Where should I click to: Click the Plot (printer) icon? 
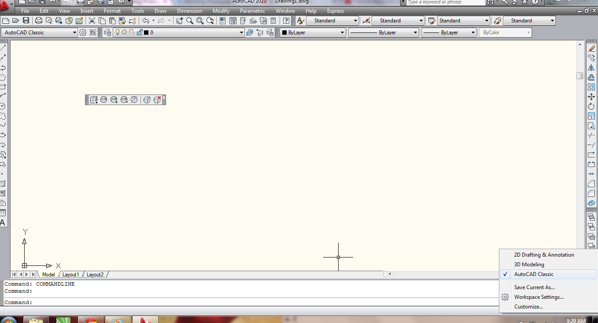pyautogui.click(x=39, y=21)
